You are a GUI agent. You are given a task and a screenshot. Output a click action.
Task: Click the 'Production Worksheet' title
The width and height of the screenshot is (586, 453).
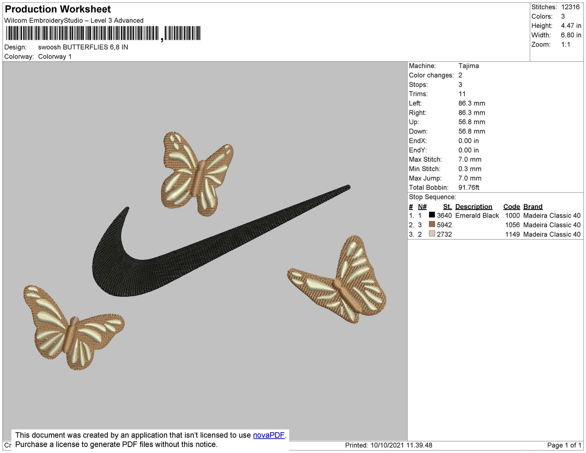(58, 9)
